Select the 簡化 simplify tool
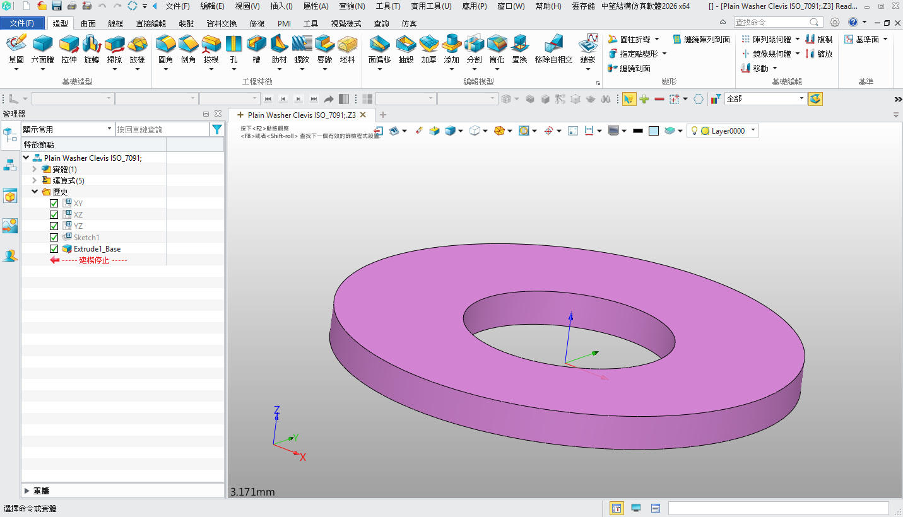 click(497, 49)
